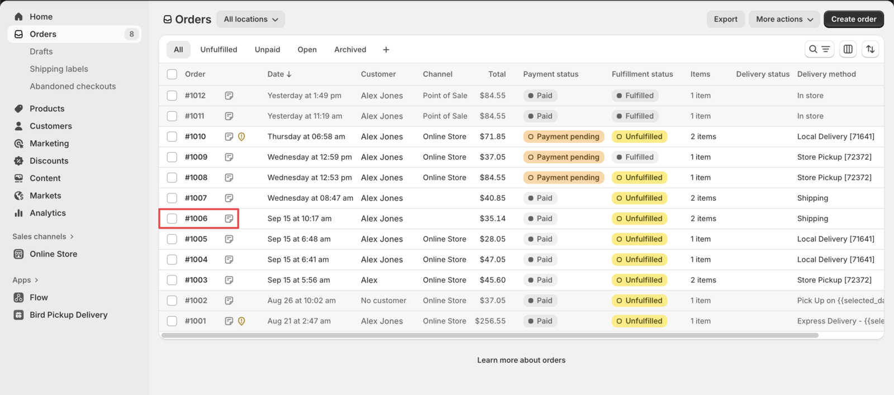Click the $256.55 total of order #1001
This screenshot has width=894, height=395.
[x=490, y=321]
